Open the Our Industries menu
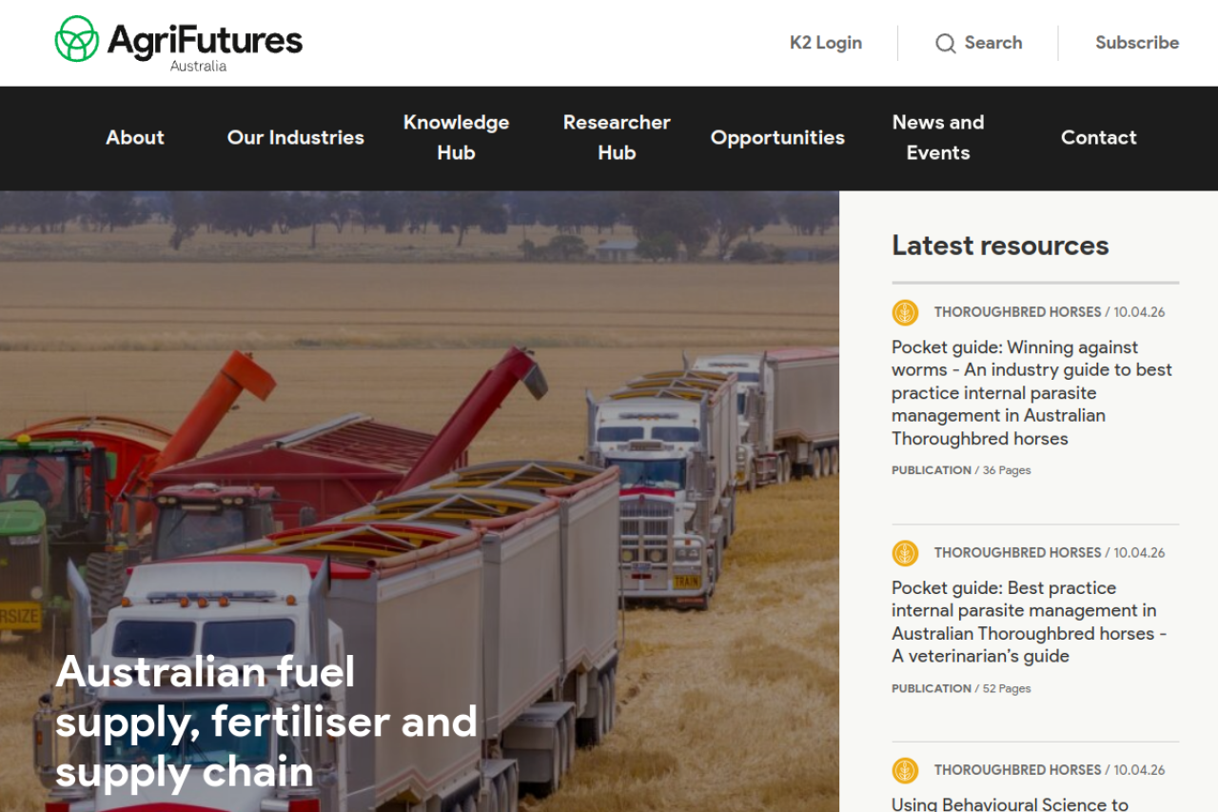The image size is (1218, 812). [x=296, y=137]
